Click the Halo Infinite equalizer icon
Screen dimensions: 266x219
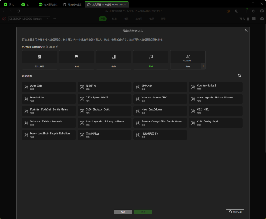[27, 99]
